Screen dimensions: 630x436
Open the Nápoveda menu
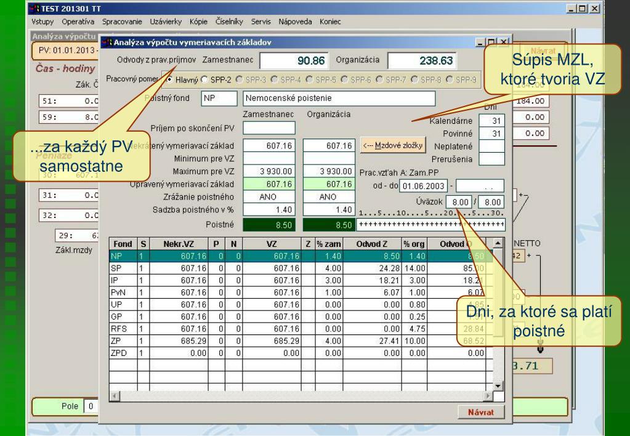(295, 22)
